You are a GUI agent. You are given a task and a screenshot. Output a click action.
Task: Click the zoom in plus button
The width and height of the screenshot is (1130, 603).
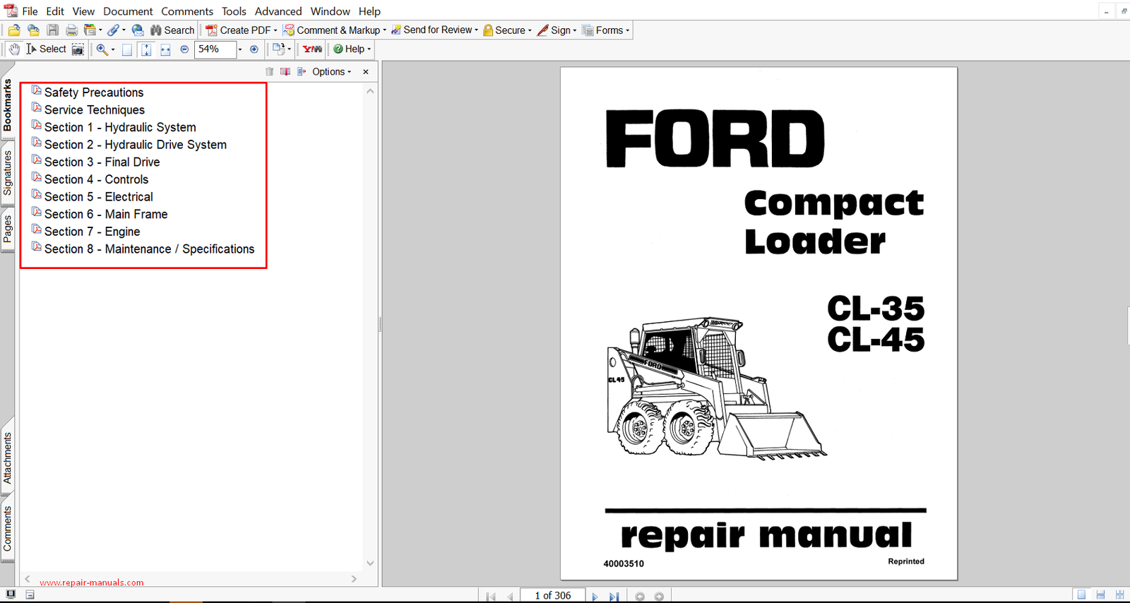click(x=254, y=49)
